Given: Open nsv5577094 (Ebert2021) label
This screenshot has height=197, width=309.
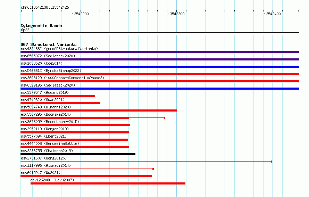Looking at the screenshot, I should [44, 136].
